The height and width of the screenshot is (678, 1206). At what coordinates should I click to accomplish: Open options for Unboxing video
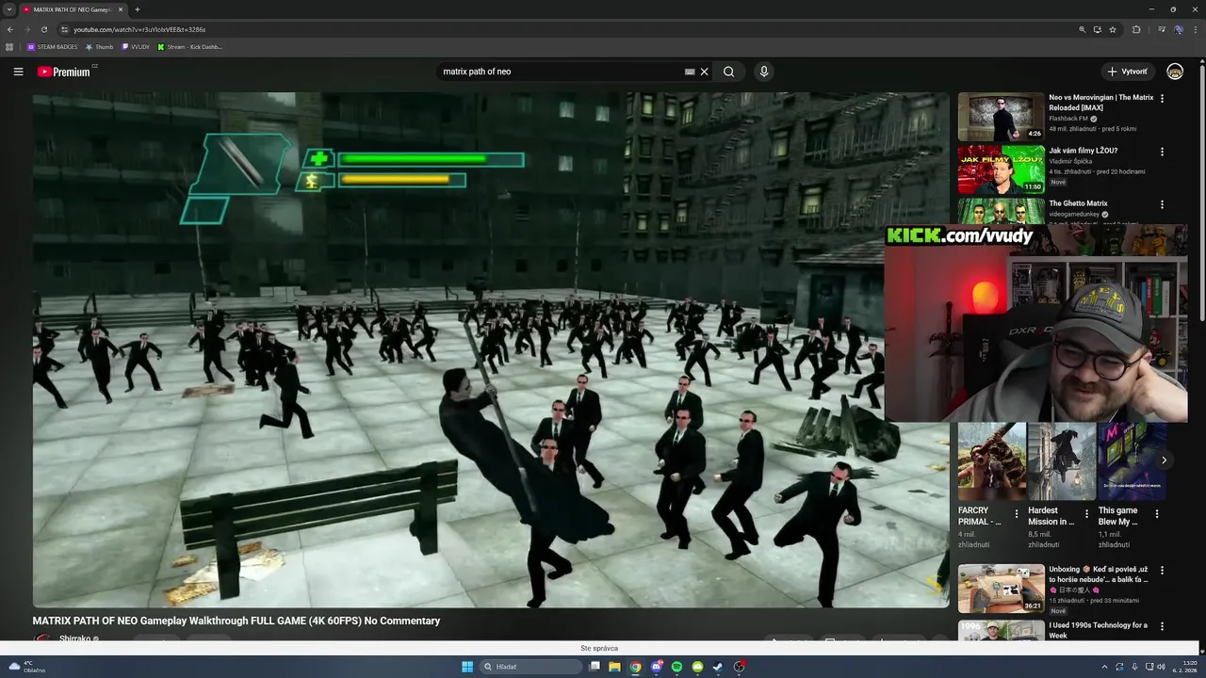coord(1162,571)
